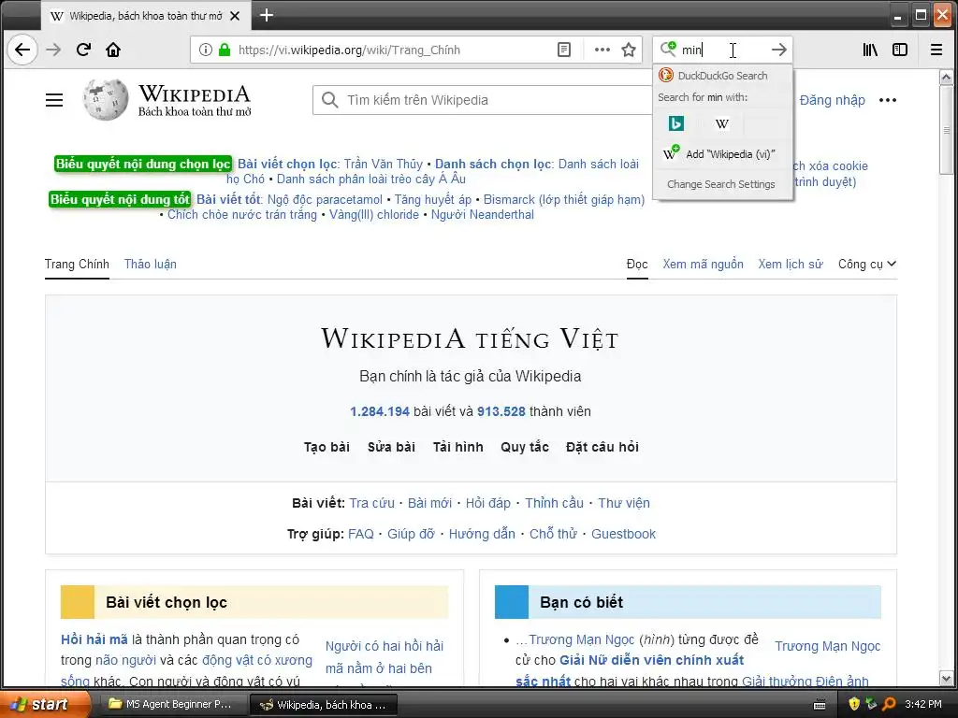
Task: Click in the browser search box containing min
Action: (722, 50)
